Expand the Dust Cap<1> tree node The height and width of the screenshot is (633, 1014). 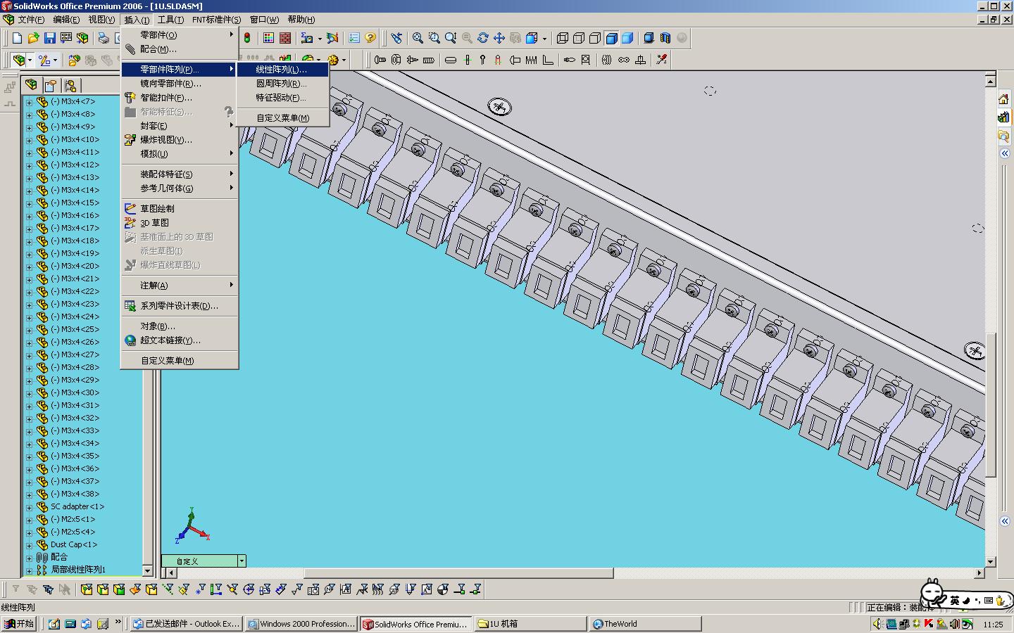29,545
